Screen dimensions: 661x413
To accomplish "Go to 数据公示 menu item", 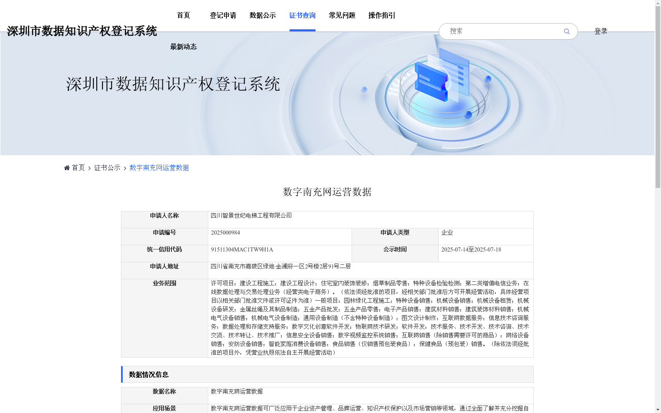I will pos(263,16).
